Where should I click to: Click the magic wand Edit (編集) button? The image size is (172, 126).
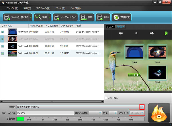pos(41,17)
